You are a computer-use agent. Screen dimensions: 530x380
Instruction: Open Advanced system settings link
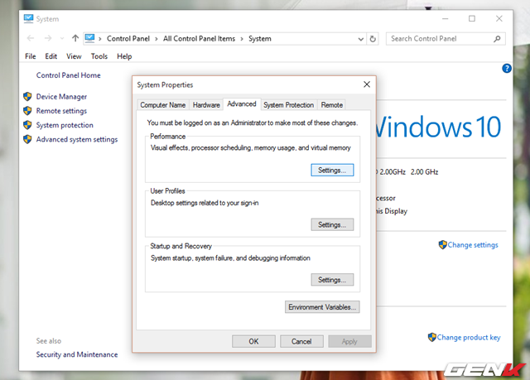[x=77, y=139]
